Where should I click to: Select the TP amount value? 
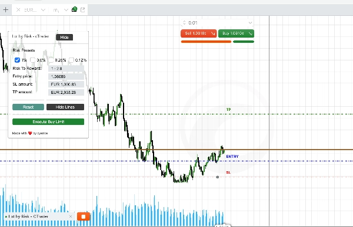[66, 92]
